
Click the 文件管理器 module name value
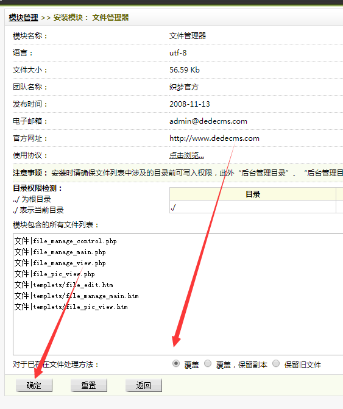point(188,36)
